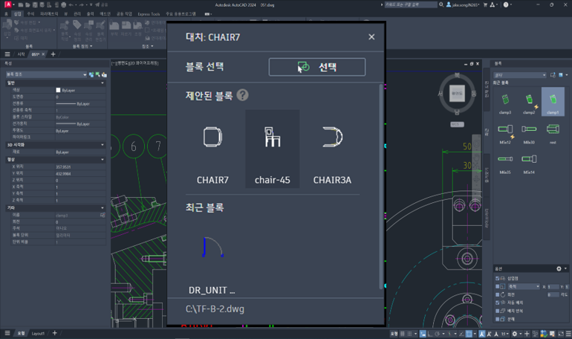Select the clamp2 block thumbnail
Image resolution: width=572 pixels, height=339 pixels.
coord(529,102)
